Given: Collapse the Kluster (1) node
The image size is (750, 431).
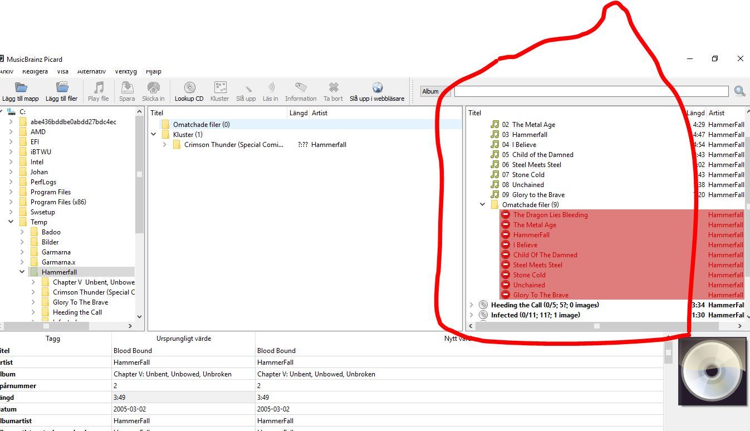Looking at the screenshot, I should (x=154, y=135).
